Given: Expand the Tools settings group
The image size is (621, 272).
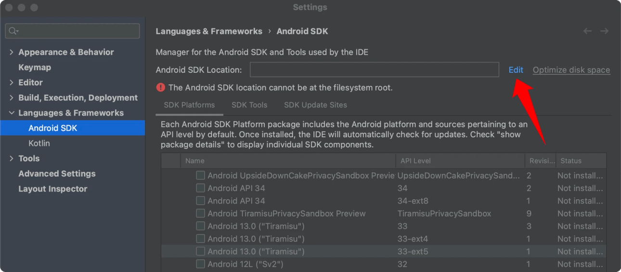Looking at the screenshot, I should coord(12,158).
